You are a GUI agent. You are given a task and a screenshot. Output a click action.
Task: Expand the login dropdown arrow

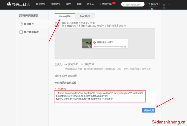pyautogui.click(x=169, y=4)
